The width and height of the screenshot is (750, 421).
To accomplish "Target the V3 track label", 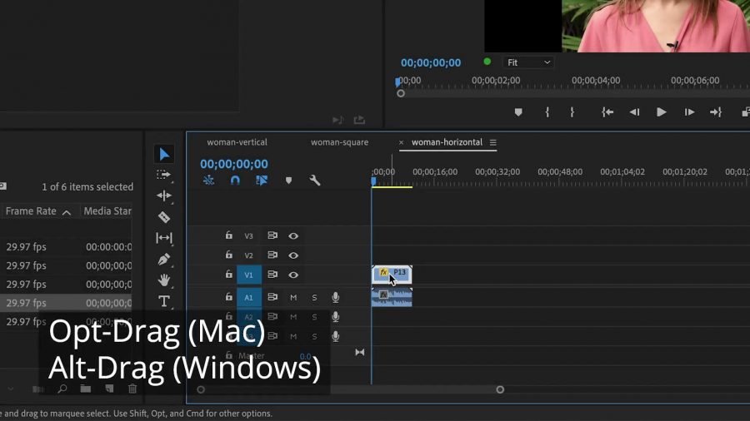I will [x=248, y=235].
